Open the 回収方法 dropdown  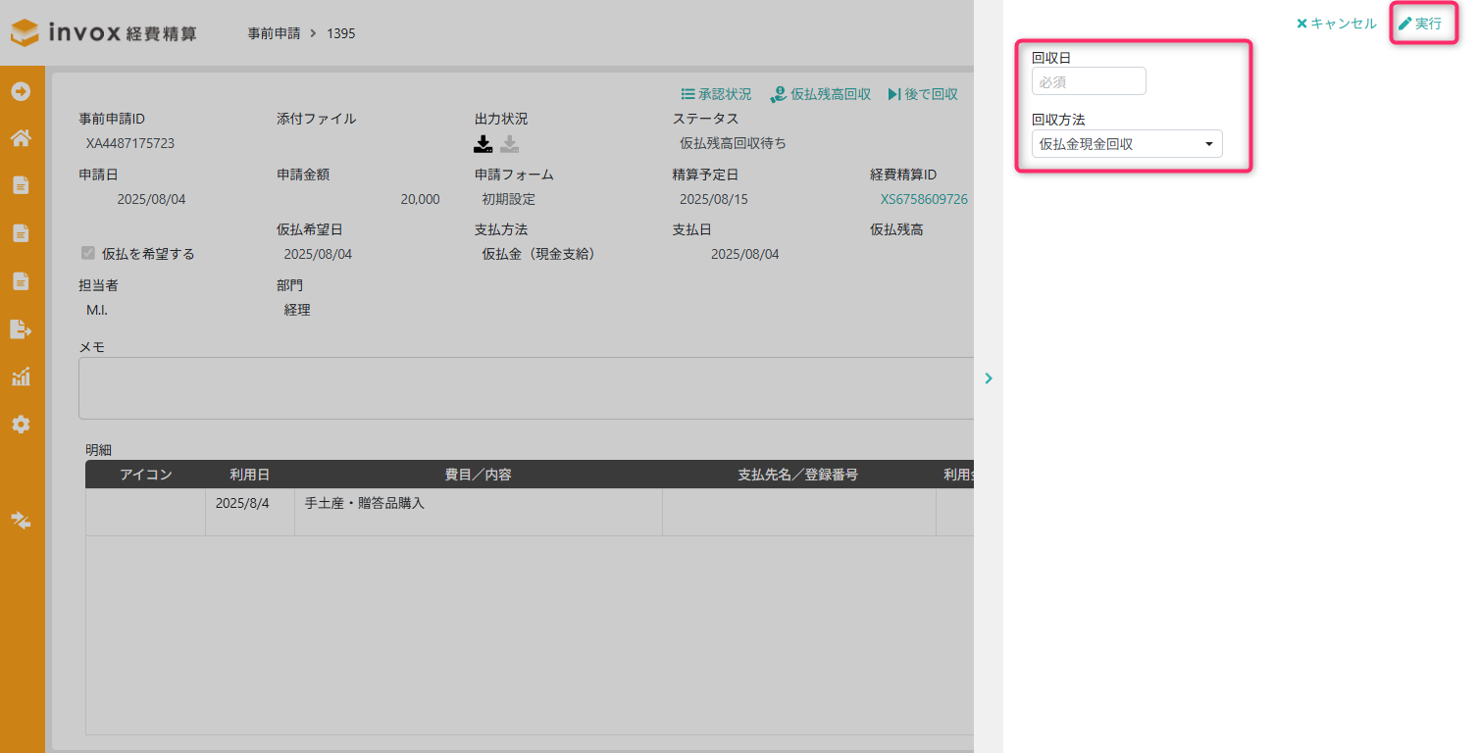tap(1127, 144)
